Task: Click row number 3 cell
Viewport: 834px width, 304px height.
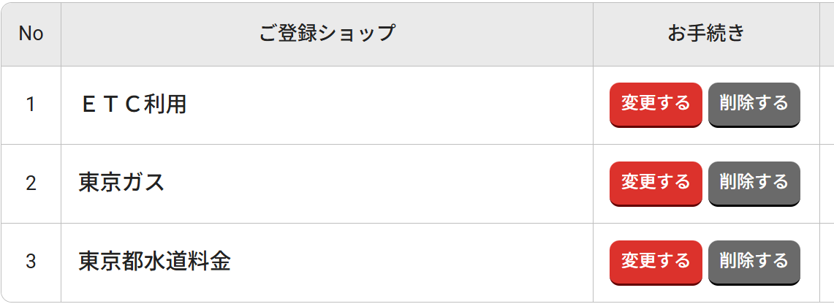Action: point(31,261)
